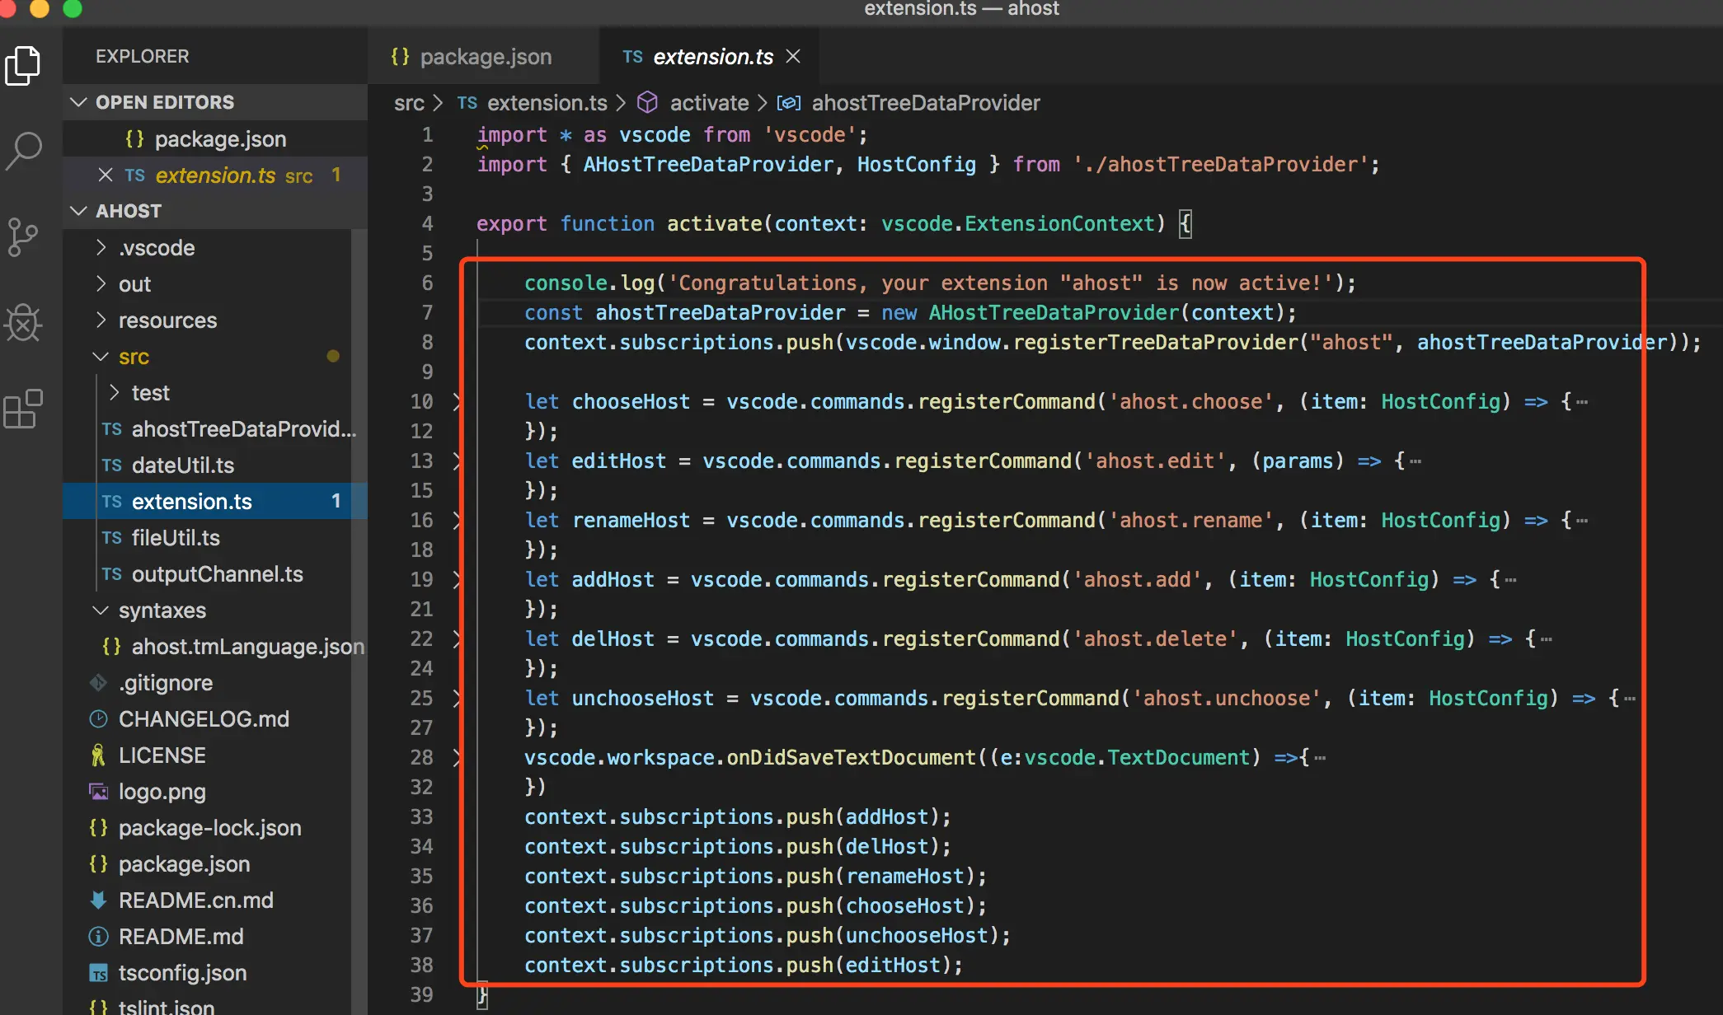Close extension.ts in Open Editors list
1723x1015 pixels.
(x=105, y=175)
